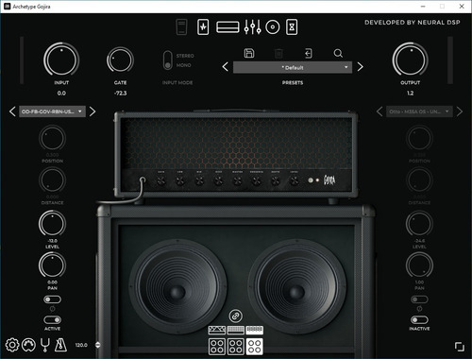Minimize the Archetype Gojira window

click(x=423, y=7)
